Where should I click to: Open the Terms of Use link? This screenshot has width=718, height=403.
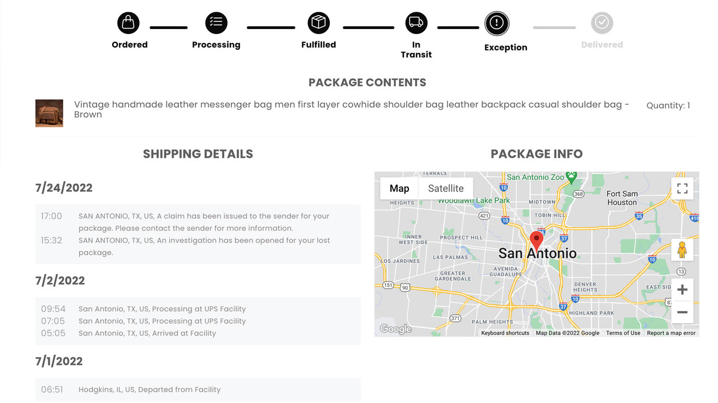click(623, 332)
